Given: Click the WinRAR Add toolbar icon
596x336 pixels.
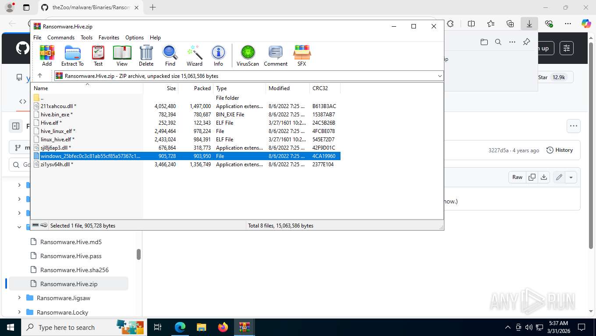Looking at the screenshot, I should 47,56.
